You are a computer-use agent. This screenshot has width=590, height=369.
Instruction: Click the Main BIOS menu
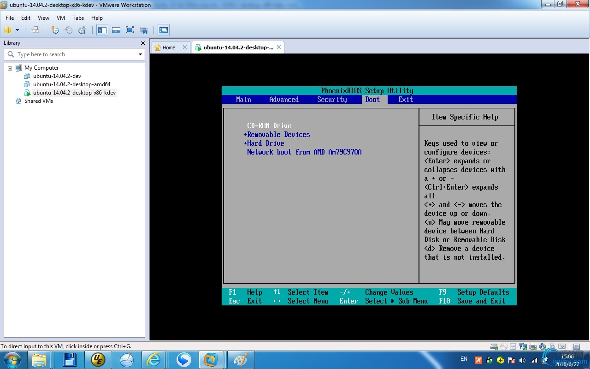[x=243, y=100]
